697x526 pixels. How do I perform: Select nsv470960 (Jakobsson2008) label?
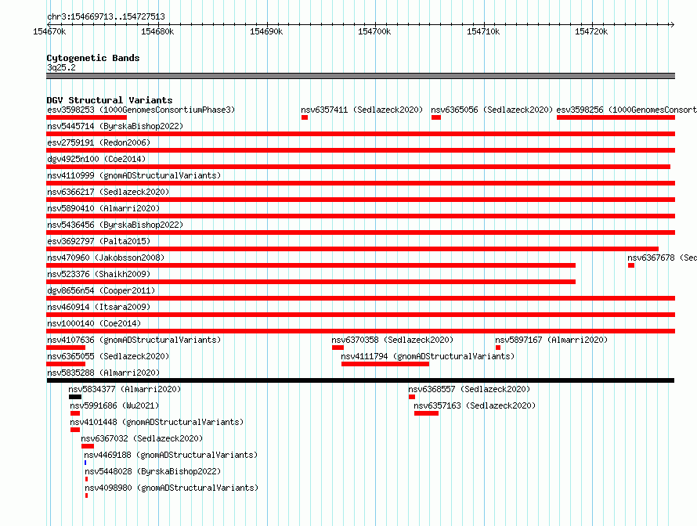[x=106, y=258]
